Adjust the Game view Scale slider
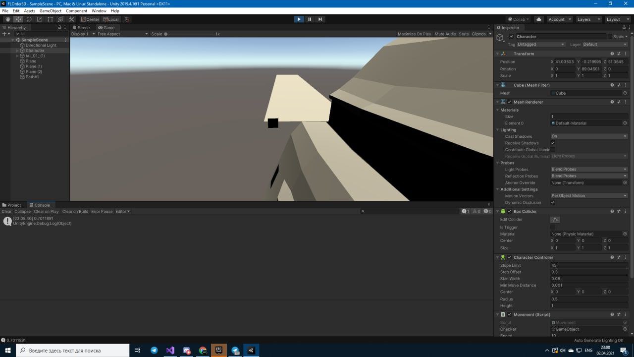The image size is (634, 357). (x=188, y=34)
